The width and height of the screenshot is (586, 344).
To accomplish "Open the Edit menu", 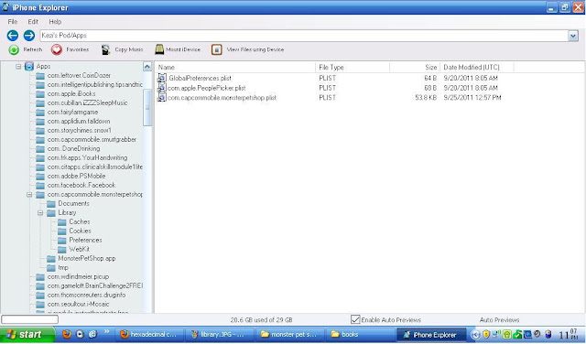I will (x=33, y=22).
